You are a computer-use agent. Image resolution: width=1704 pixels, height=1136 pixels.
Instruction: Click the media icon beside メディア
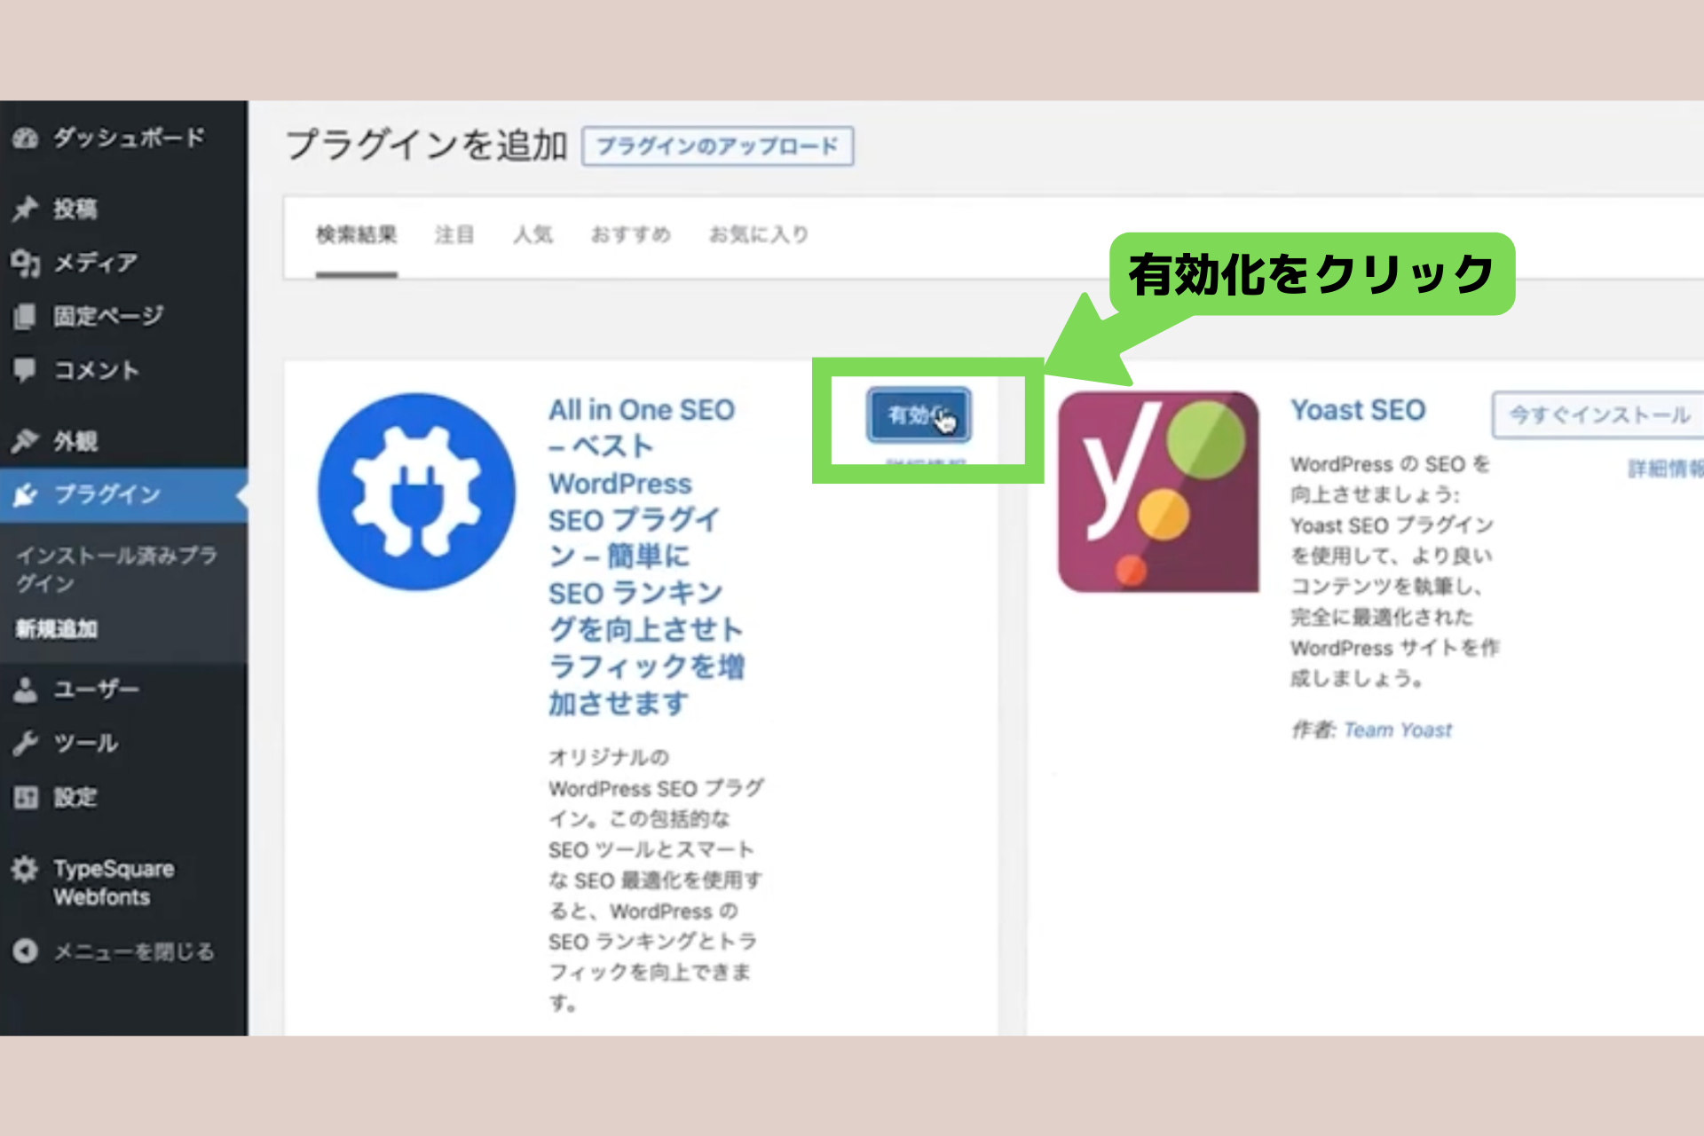click(x=25, y=263)
